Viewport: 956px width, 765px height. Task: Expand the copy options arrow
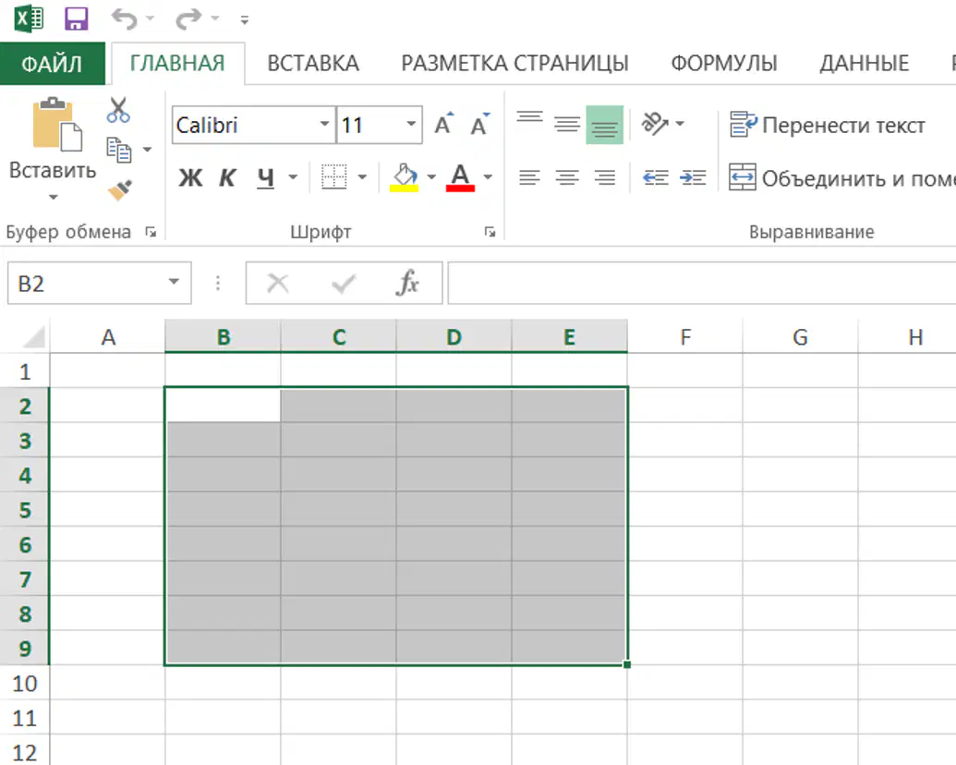(x=147, y=150)
